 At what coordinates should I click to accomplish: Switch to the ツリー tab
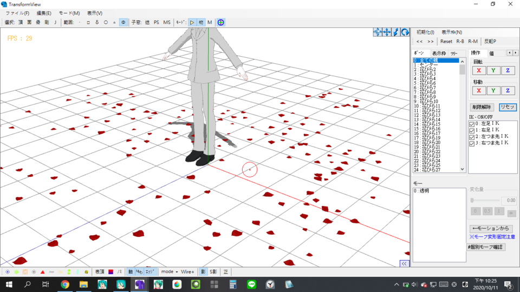click(x=454, y=54)
